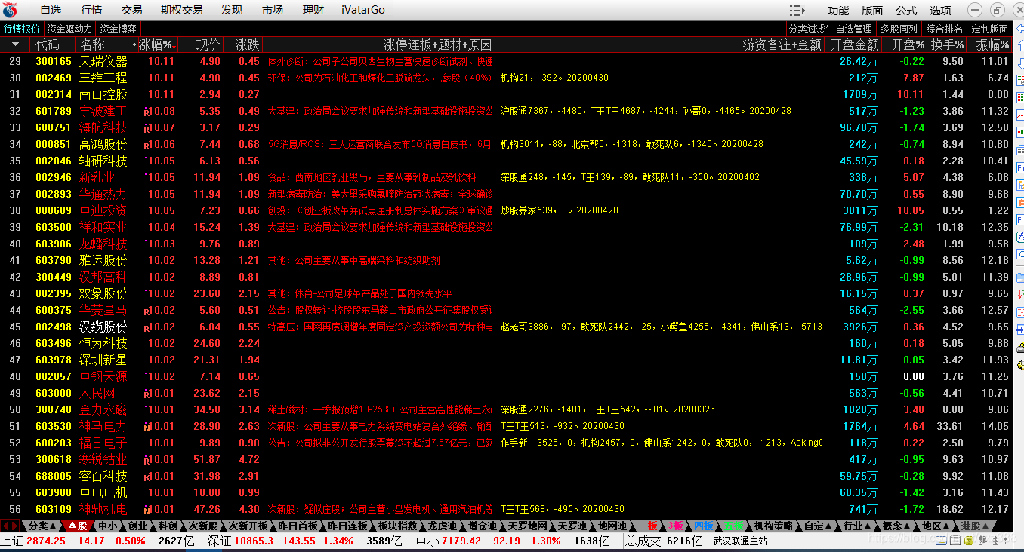Click the 游资备注•金额 column header

782,45
